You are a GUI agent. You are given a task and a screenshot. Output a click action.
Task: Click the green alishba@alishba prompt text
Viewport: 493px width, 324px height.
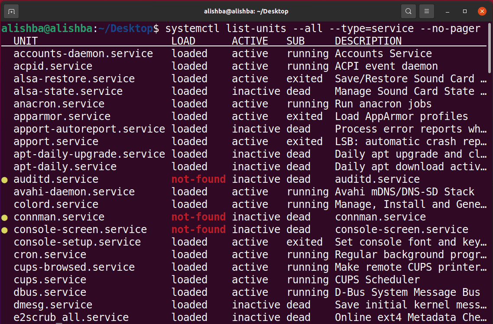click(47, 28)
